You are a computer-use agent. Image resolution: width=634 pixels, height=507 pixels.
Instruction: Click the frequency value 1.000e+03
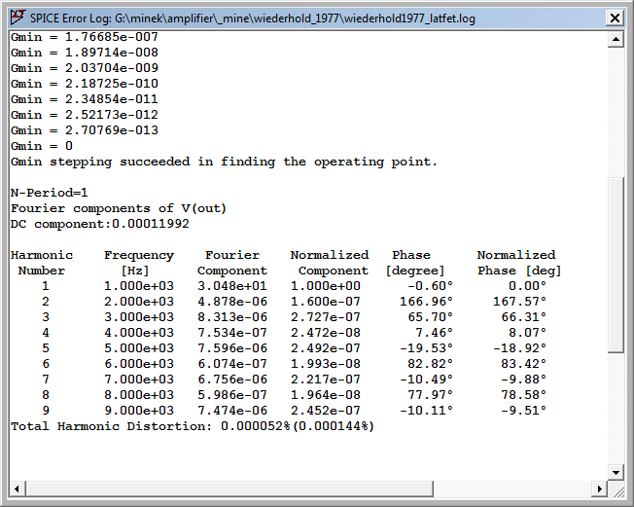[139, 286]
